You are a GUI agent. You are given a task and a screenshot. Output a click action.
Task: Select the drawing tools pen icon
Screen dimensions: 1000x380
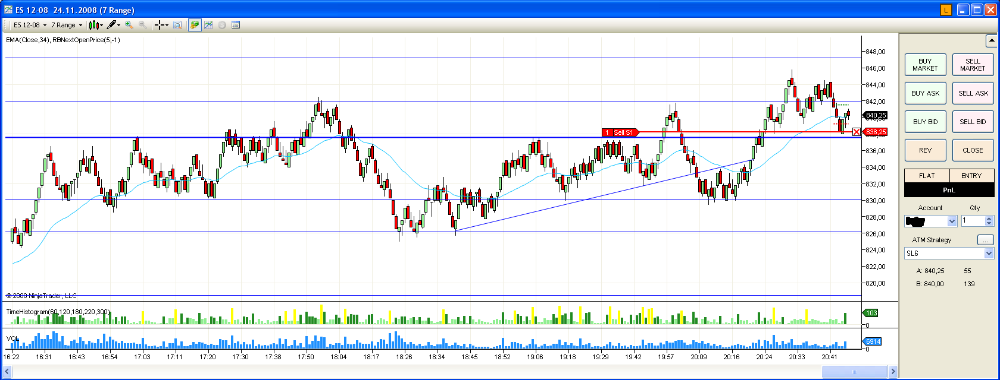click(x=111, y=25)
